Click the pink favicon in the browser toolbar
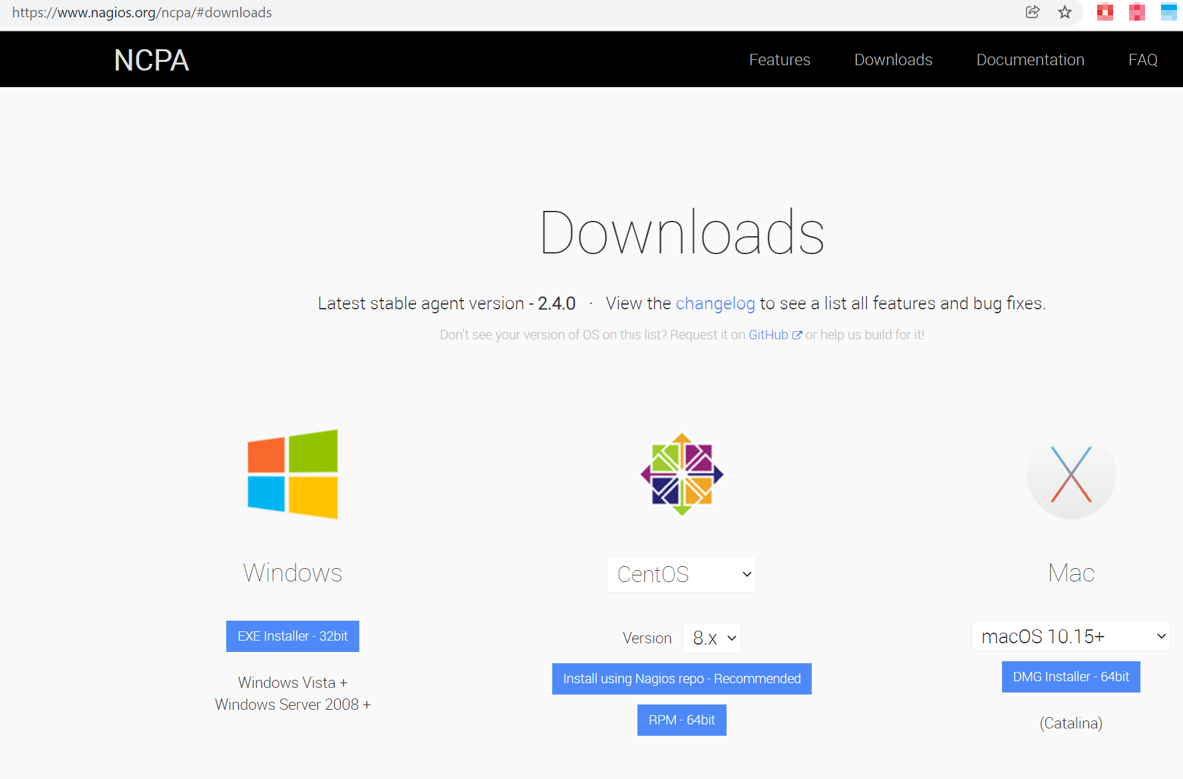The height and width of the screenshot is (779, 1183). click(1136, 12)
